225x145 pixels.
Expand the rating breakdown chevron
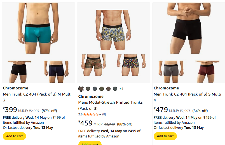[x=100, y=115]
